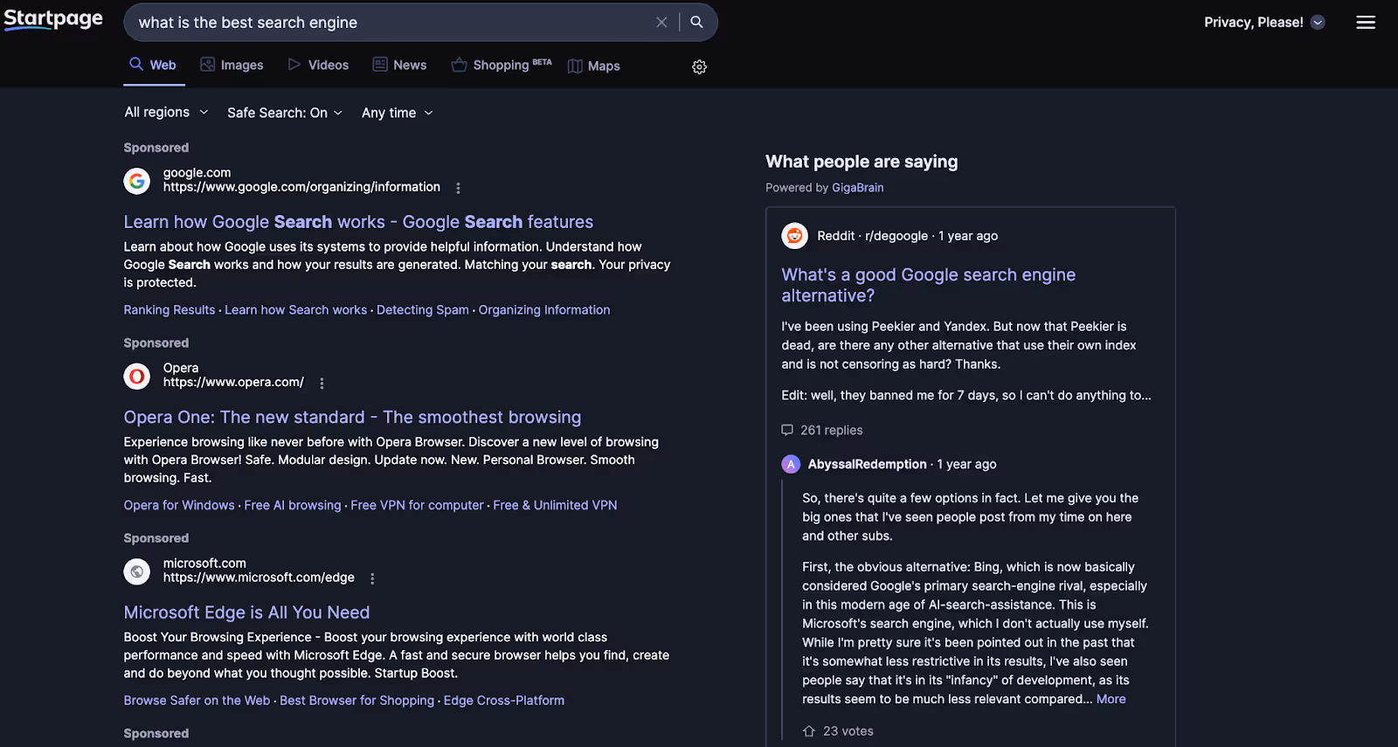
Task: Open the hamburger menu icon
Action: click(x=1366, y=23)
